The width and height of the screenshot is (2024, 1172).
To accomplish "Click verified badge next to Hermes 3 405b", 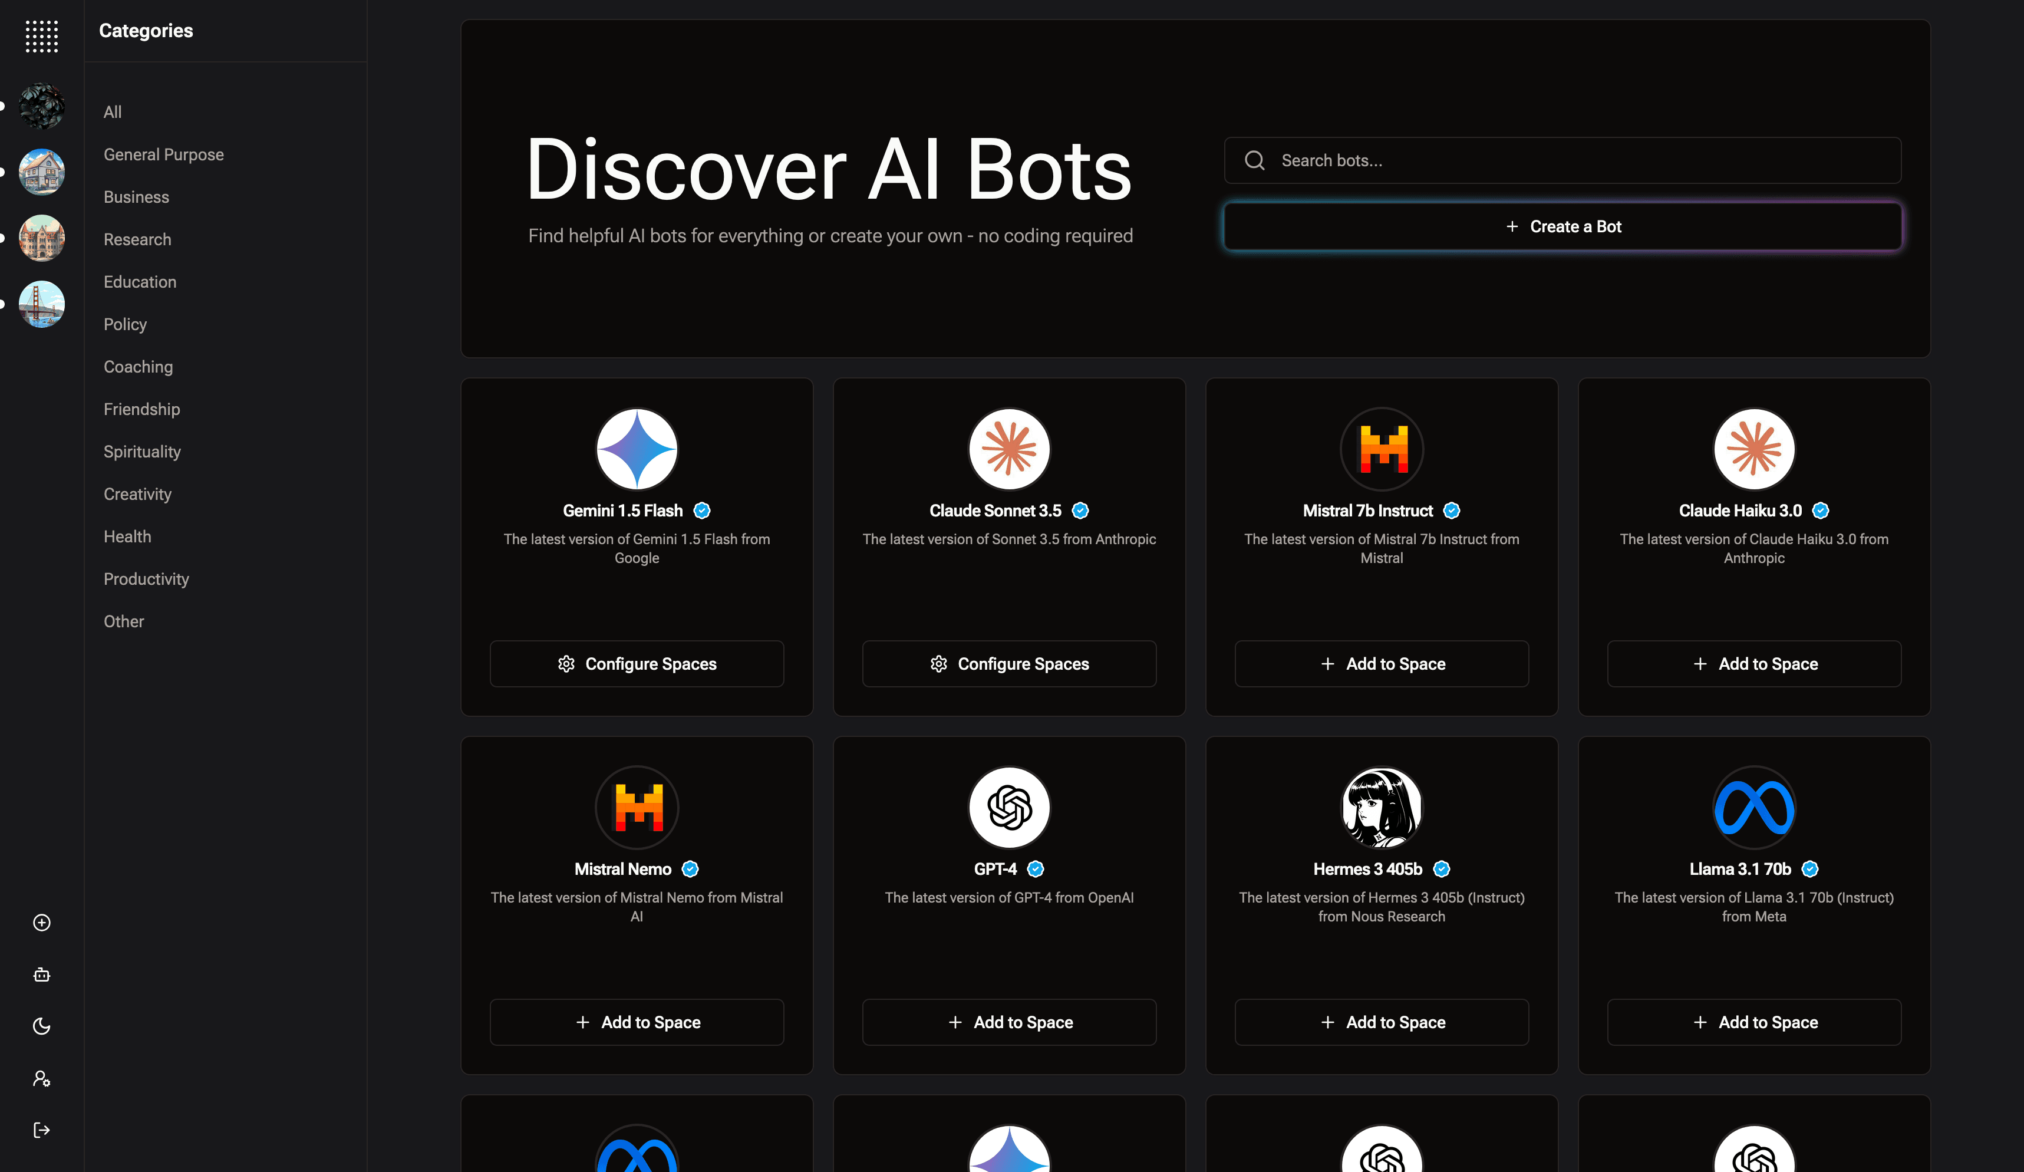I will click(1442, 869).
